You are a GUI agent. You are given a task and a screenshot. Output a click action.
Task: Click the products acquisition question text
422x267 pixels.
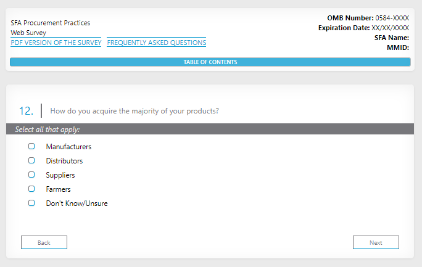coord(134,111)
